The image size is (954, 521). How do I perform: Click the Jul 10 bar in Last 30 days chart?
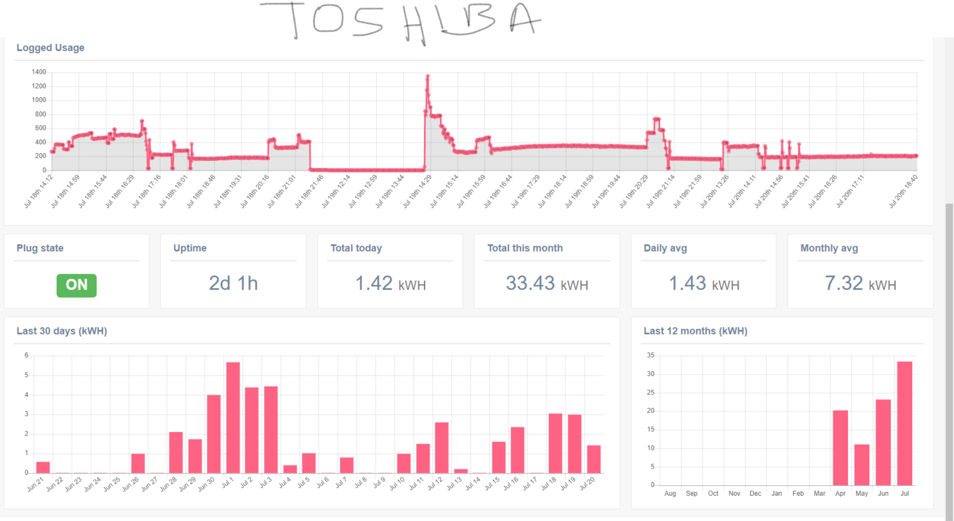pos(404,463)
